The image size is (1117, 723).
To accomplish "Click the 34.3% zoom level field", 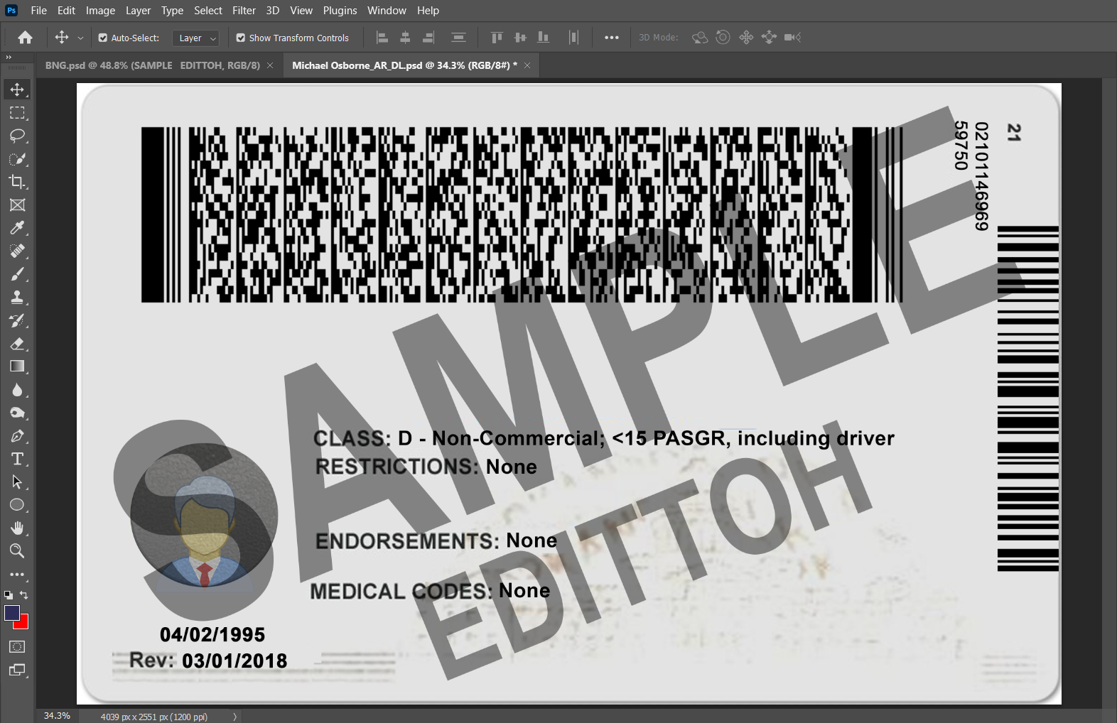I will (57, 716).
